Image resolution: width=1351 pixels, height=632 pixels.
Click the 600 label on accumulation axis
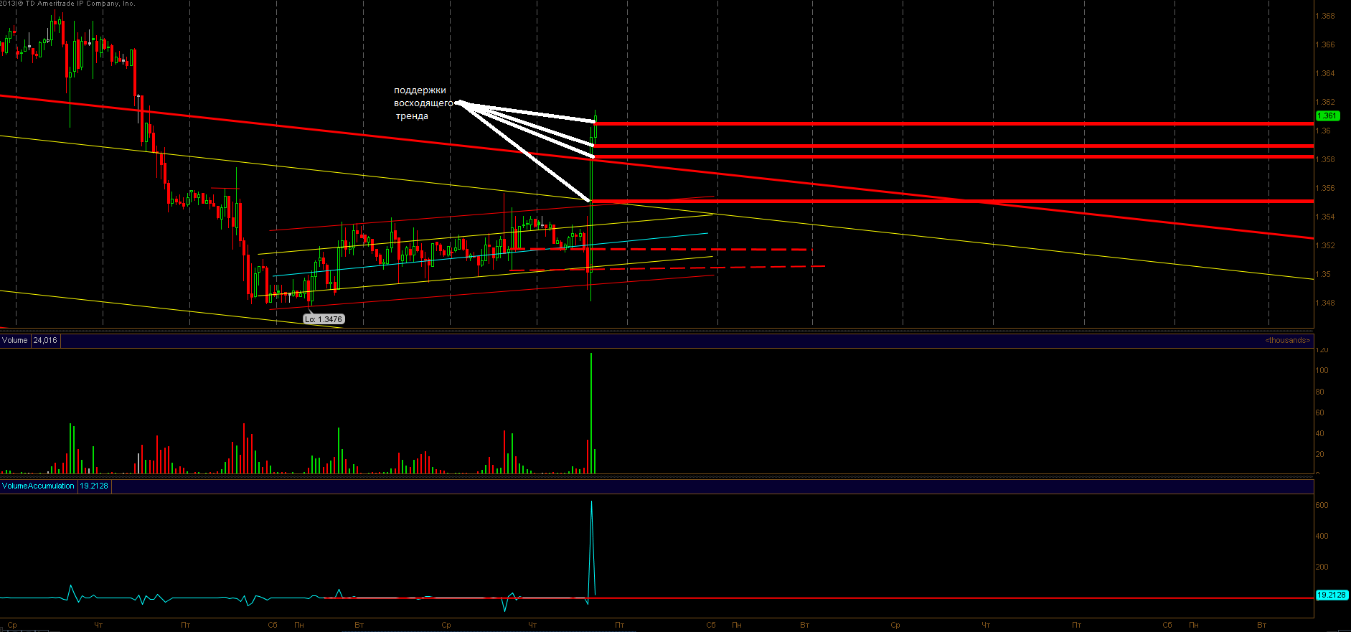click(x=1322, y=505)
